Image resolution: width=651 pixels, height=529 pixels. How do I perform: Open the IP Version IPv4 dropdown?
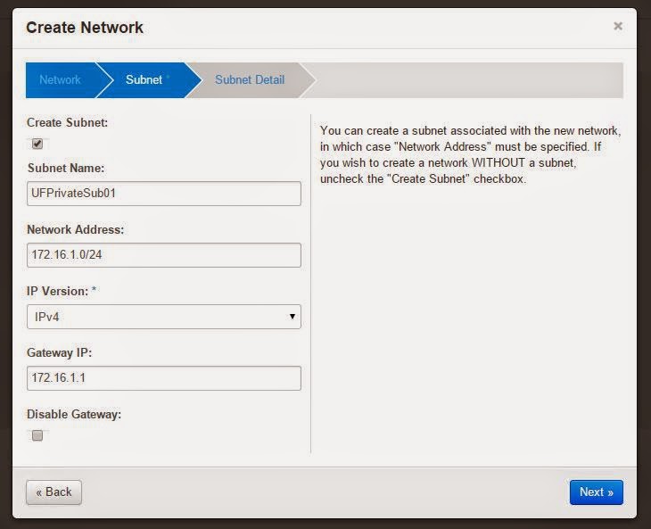coord(163,317)
